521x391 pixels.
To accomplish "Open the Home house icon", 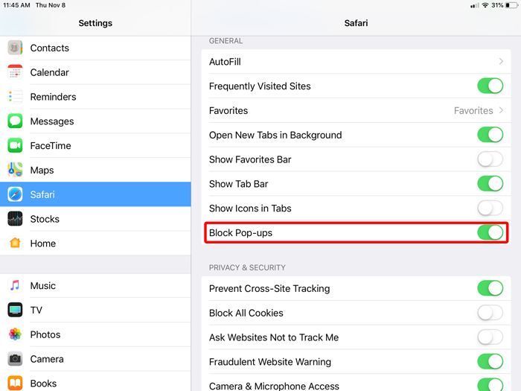I will click(15, 244).
